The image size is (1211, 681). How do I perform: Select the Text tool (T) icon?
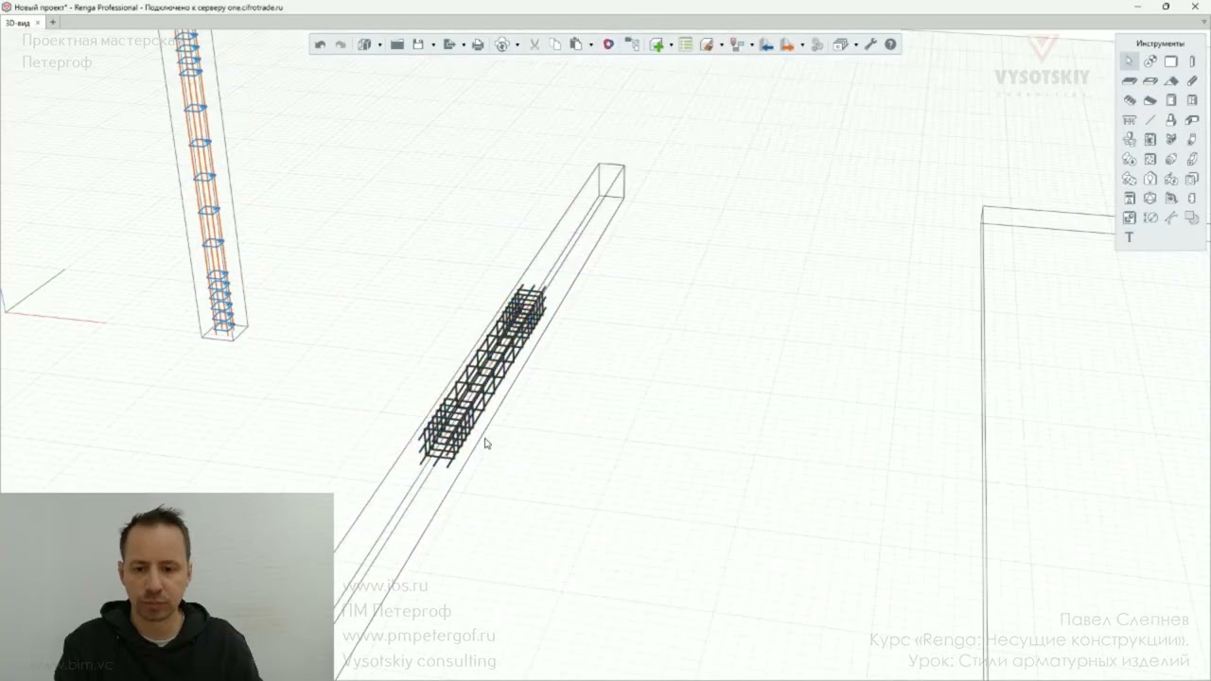tap(1129, 237)
